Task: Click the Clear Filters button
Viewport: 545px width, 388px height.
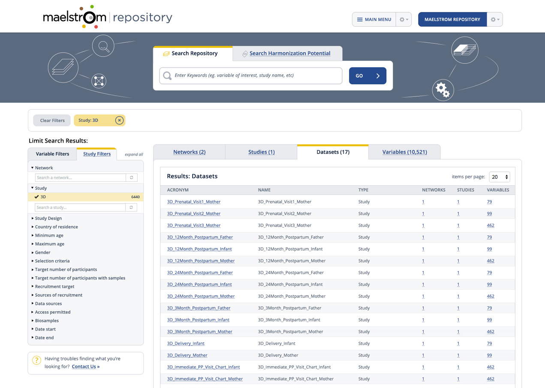Action: (52, 120)
